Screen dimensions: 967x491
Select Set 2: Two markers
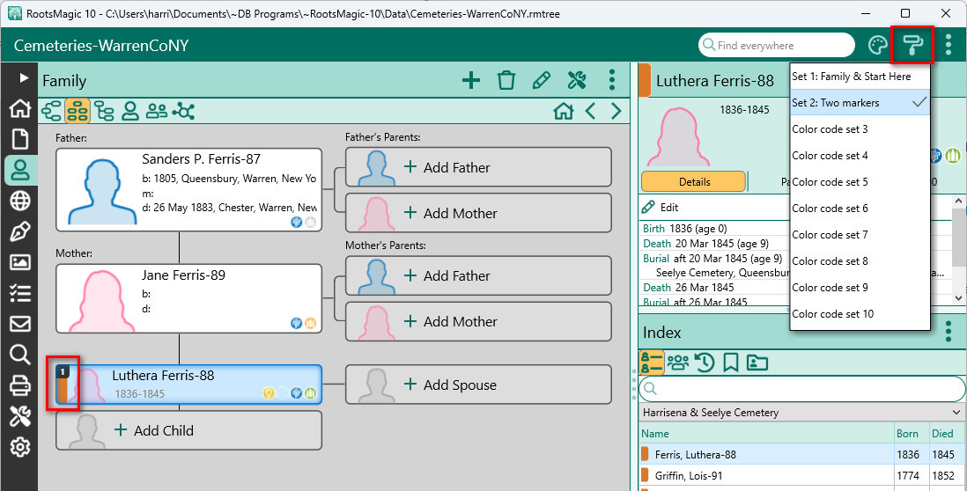pos(860,103)
